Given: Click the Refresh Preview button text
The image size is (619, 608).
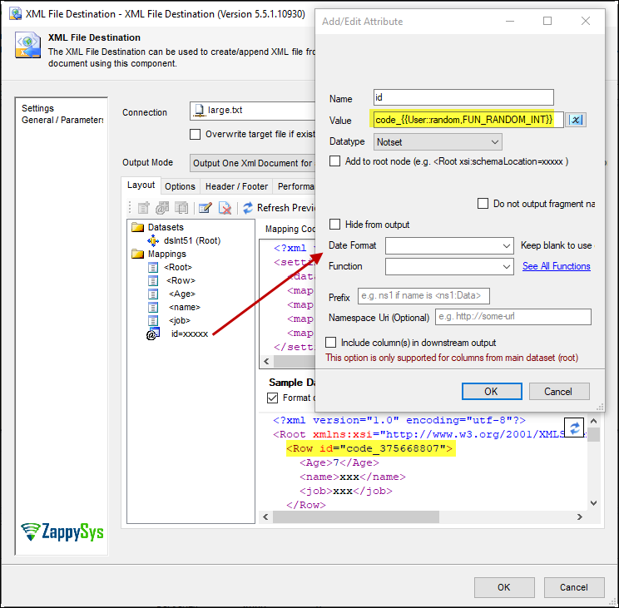Looking at the screenshot, I should (x=286, y=208).
